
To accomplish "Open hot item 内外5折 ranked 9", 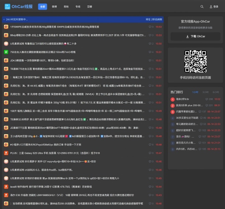I will [x=187, y=149].
